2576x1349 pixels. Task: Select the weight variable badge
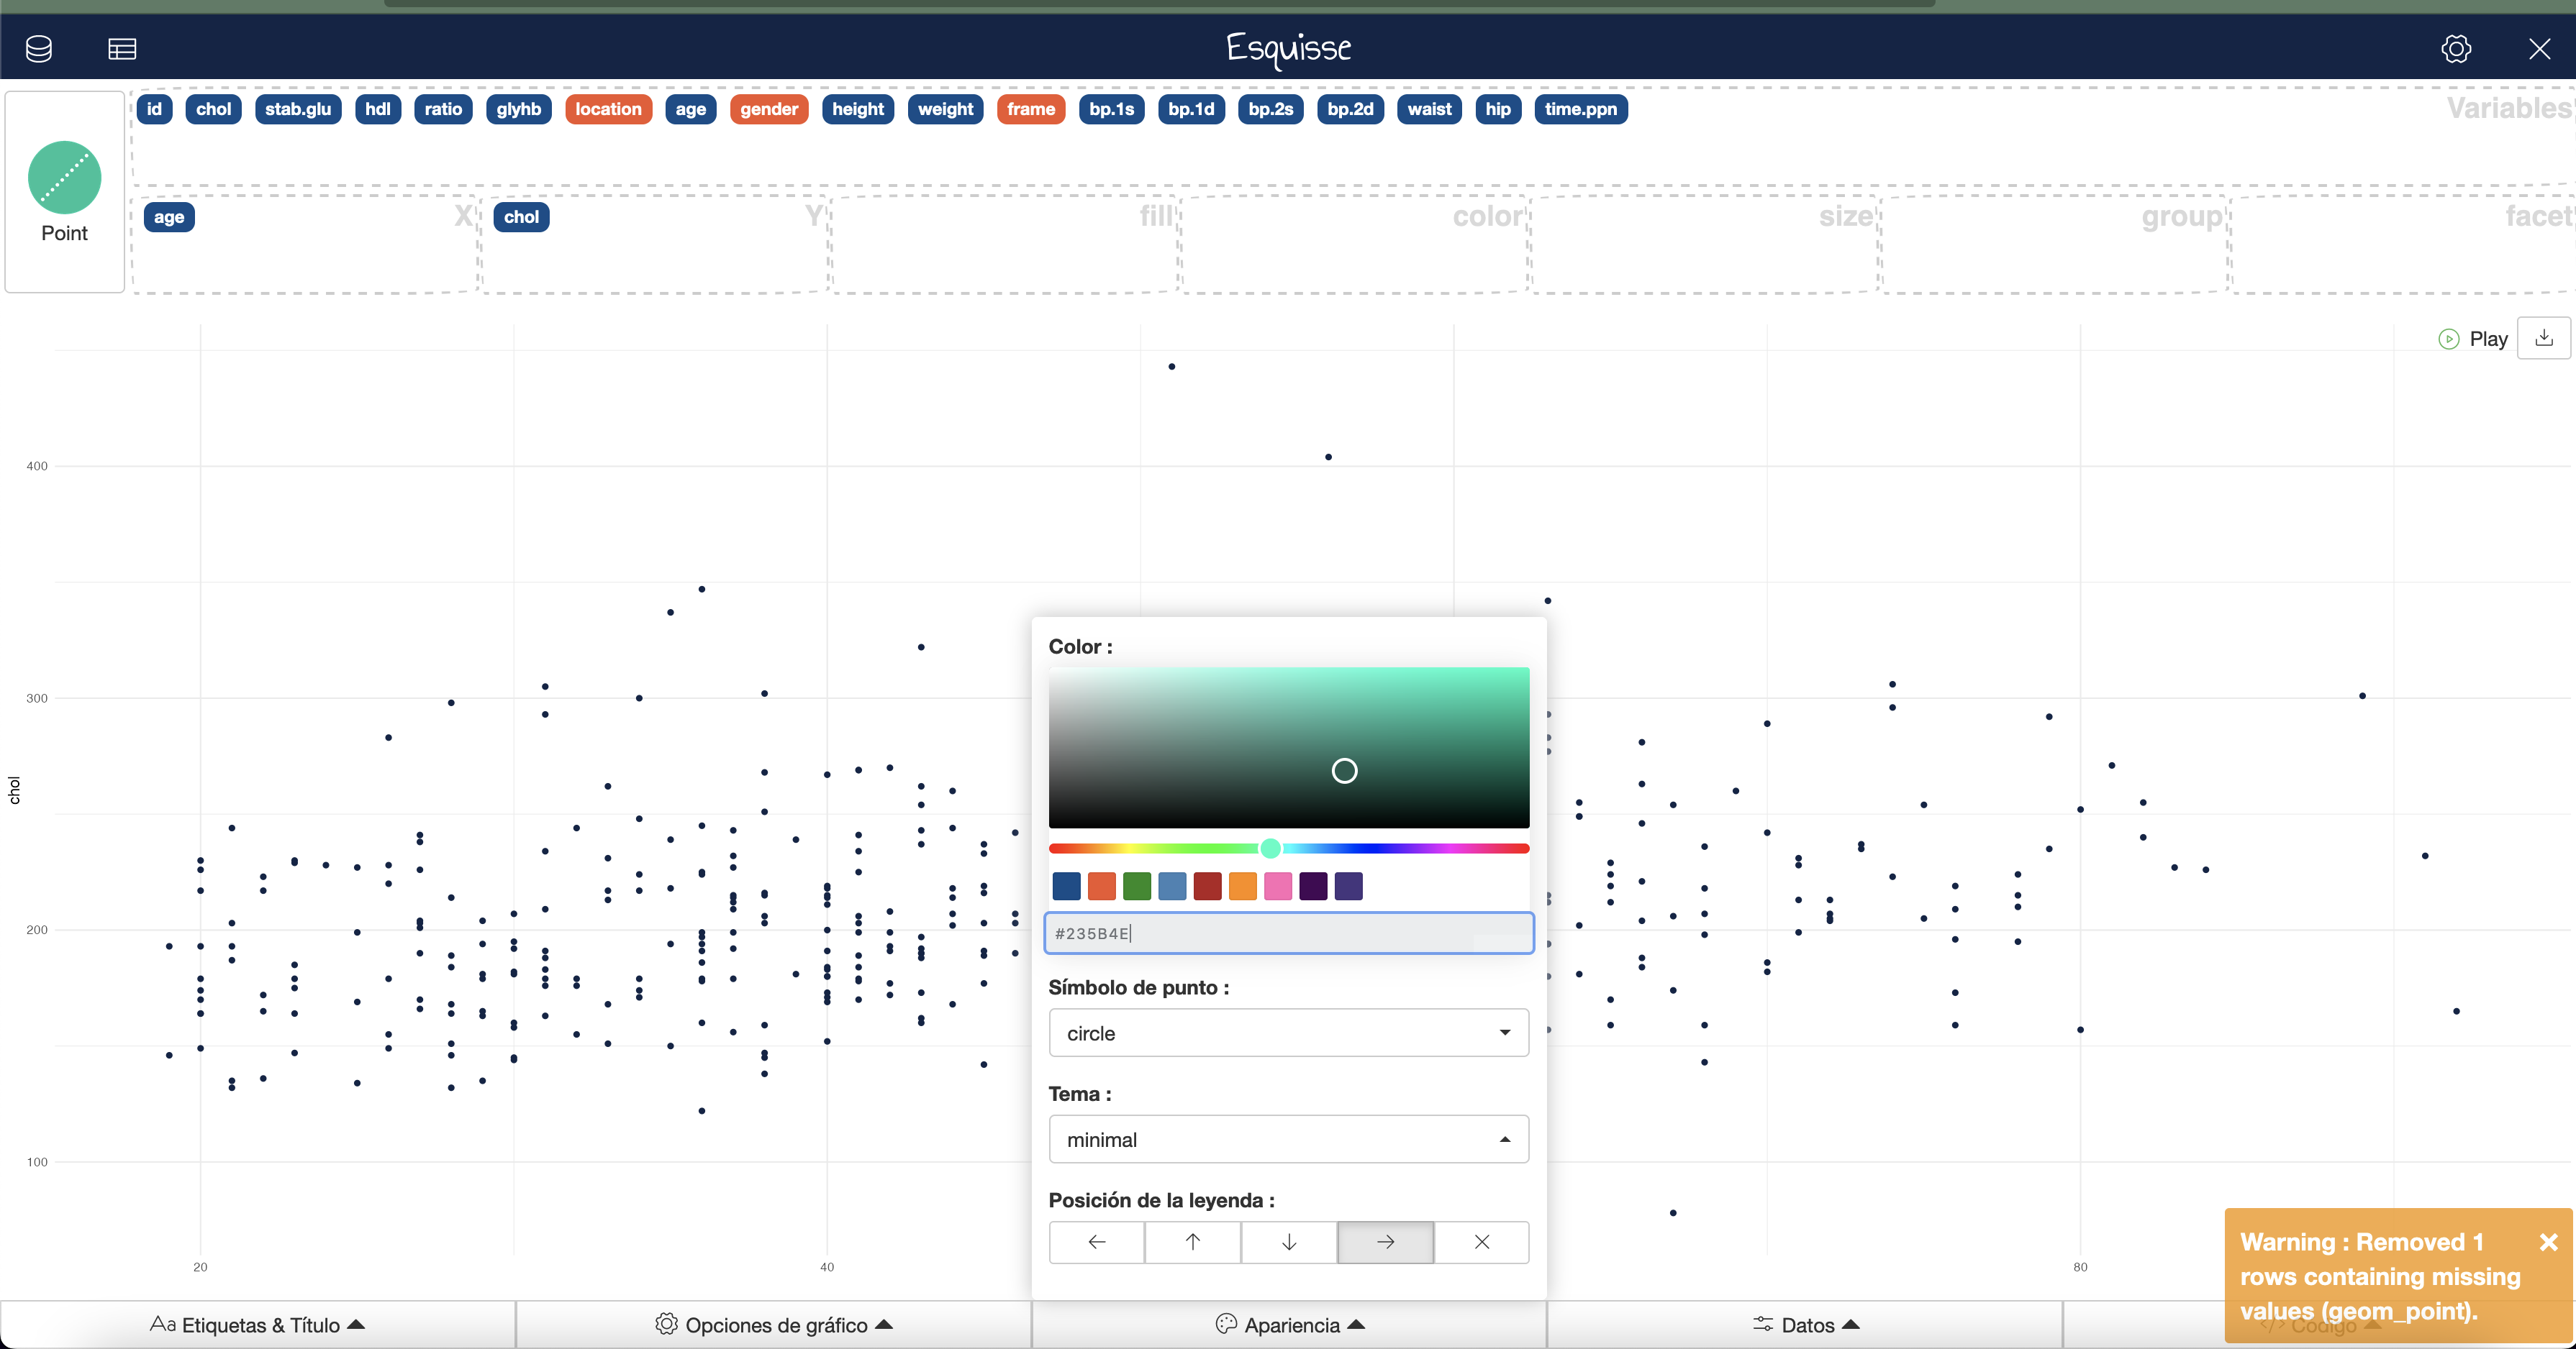click(946, 109)
